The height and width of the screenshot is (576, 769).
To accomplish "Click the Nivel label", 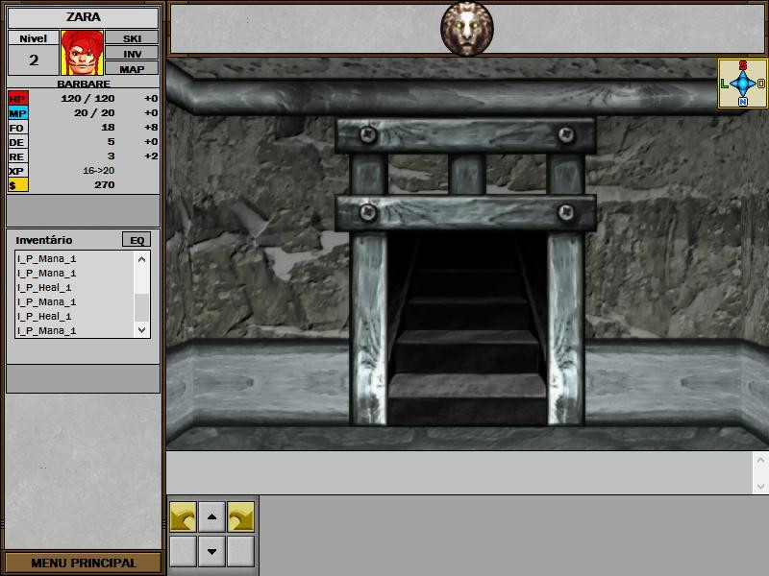I will click(x=34, y=38).
